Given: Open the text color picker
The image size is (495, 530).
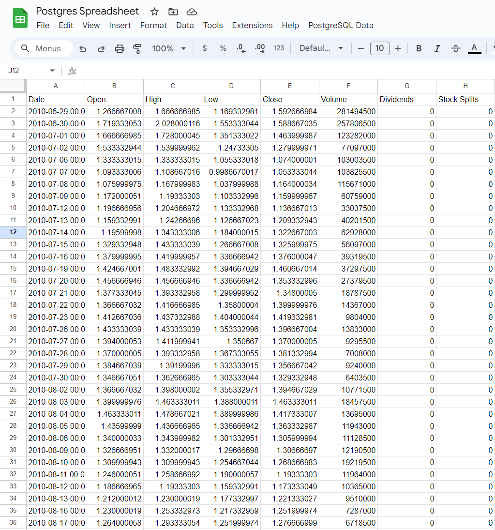Looking at the screenshot, I should [x=474, y=48].
